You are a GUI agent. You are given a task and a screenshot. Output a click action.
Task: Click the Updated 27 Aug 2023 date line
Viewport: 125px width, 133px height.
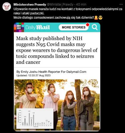pyautogui.click(x=34, y=75)
